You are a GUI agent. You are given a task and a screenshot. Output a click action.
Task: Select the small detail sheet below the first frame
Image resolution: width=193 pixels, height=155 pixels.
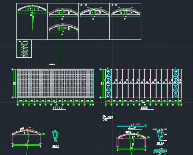24,49
